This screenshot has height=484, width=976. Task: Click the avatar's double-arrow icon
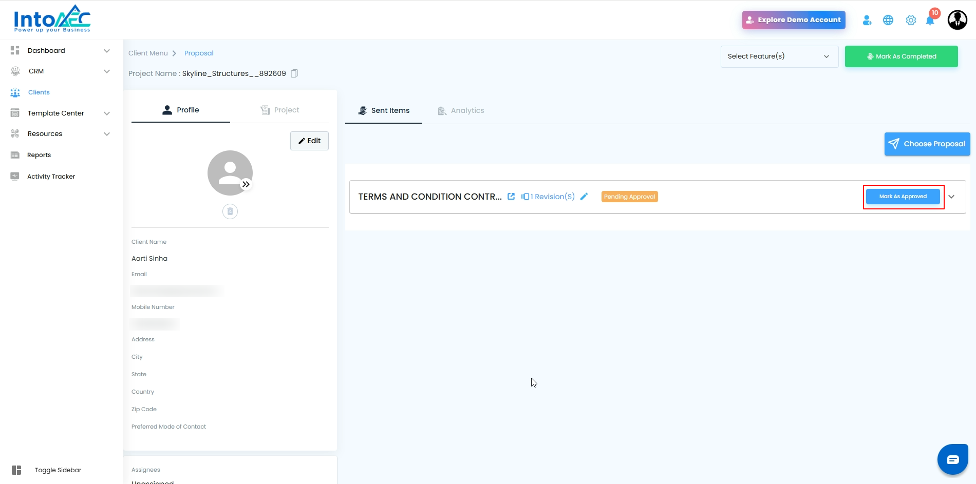[246, 184]
